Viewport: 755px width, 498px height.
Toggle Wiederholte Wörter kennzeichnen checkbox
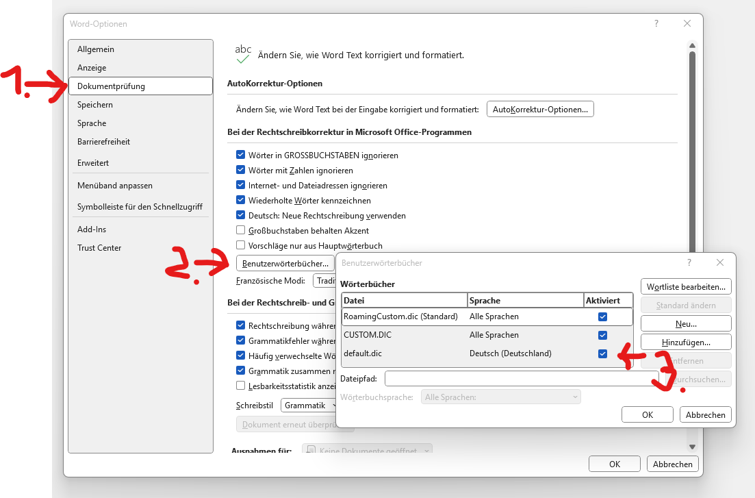pyautogui.click(x=241, y=200)
